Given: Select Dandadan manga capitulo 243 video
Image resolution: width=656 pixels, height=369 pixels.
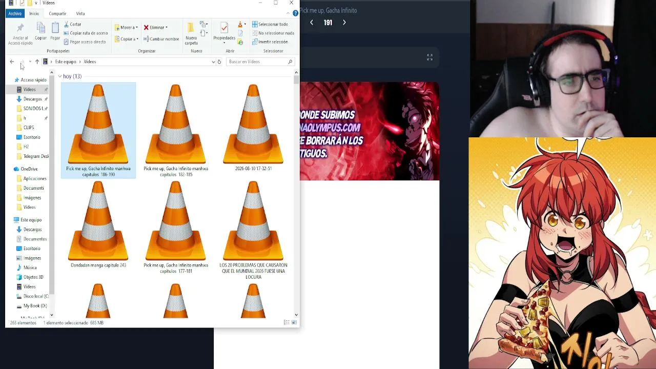Looking at the screenshot, I should [98, 224].
